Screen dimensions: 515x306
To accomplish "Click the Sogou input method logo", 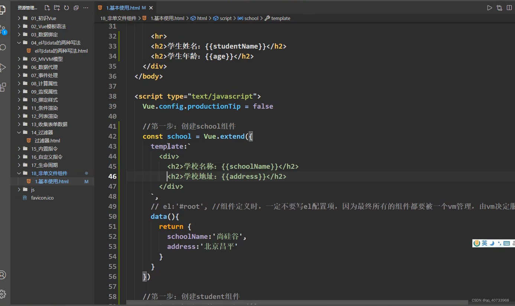I will [x=477, y=243].
